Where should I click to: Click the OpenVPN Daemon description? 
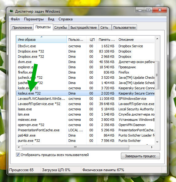point(132,125)
